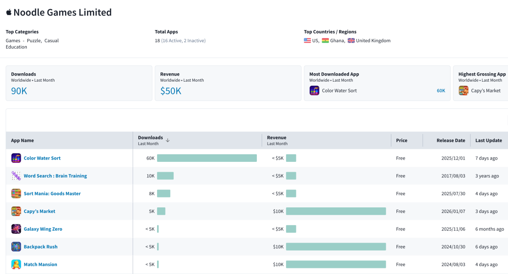Click Capy's Market icon in Highest Grossing card
Image resolution: width=508 pixels, height=274 pixels.
463,91
